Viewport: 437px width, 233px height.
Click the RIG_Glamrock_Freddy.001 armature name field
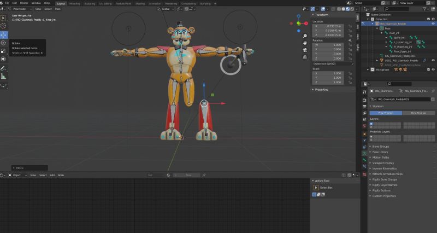pos(403,100)
